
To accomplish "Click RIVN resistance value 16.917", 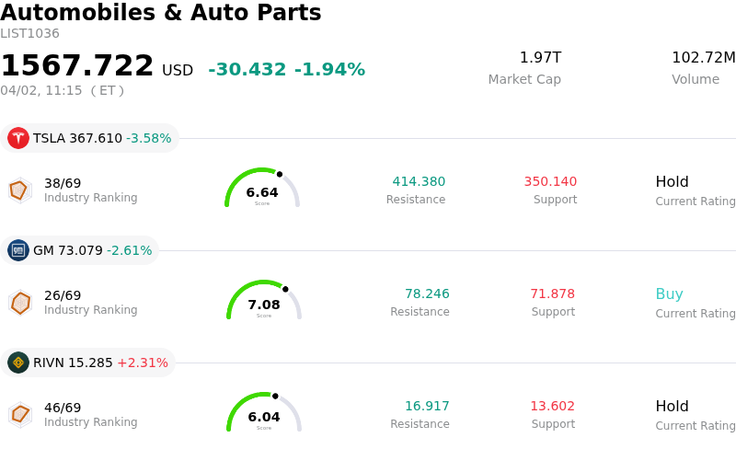I will [x=427, y=407].
